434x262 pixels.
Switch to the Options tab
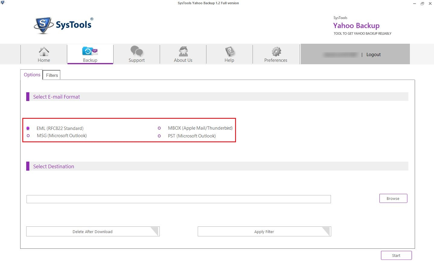click(x=32, y=75)
